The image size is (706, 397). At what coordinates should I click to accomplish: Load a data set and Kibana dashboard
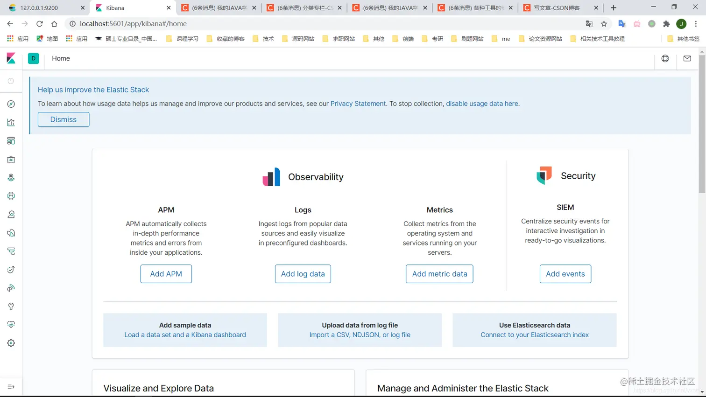click(185, 335)
